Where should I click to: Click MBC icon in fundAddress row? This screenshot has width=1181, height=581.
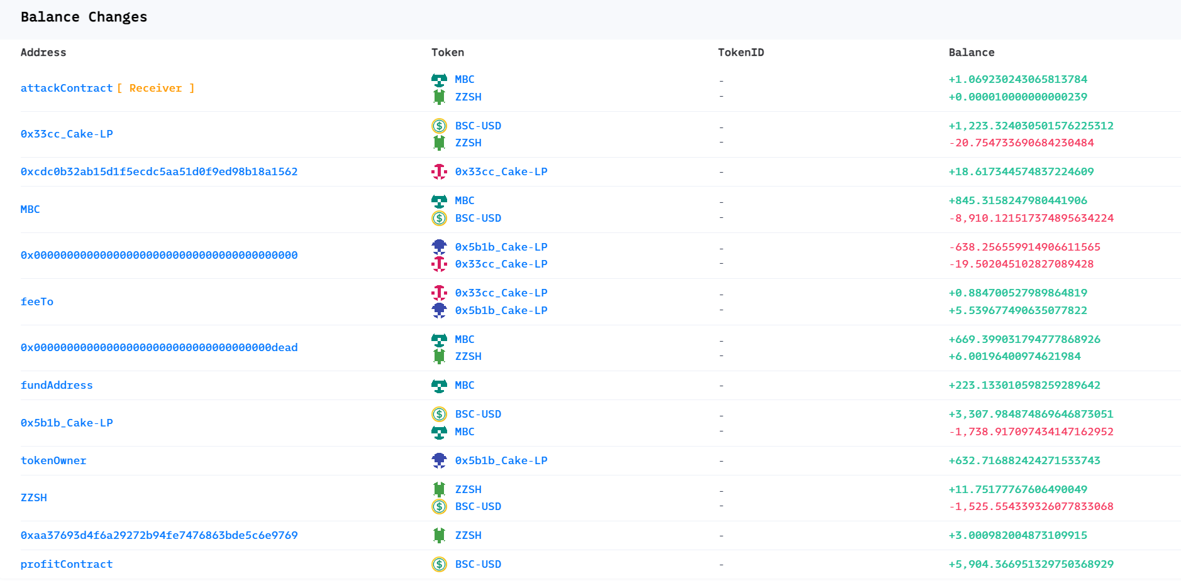pyautogui.click(x=439, y=385)
